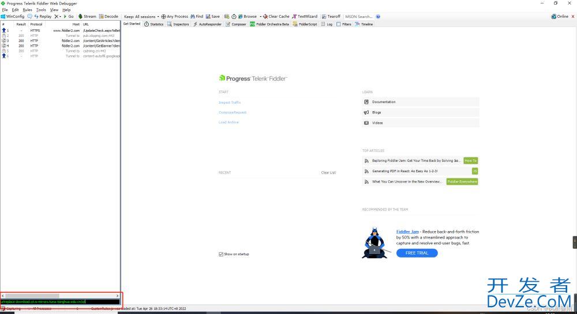Open the Documentation learn item

tap(421, 102)
